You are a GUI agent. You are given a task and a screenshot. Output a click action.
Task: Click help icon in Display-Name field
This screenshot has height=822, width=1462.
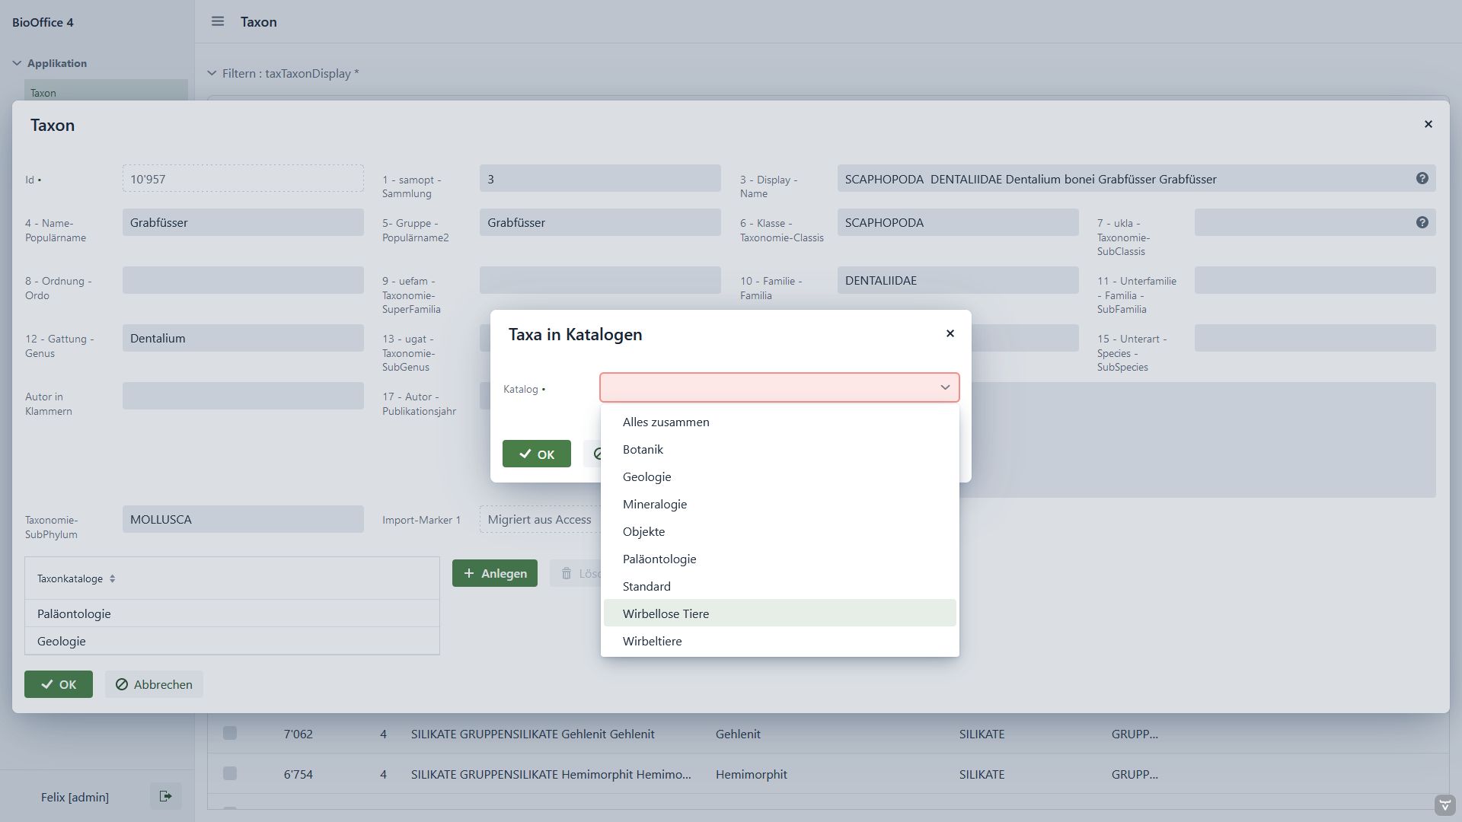point(1422,178)
